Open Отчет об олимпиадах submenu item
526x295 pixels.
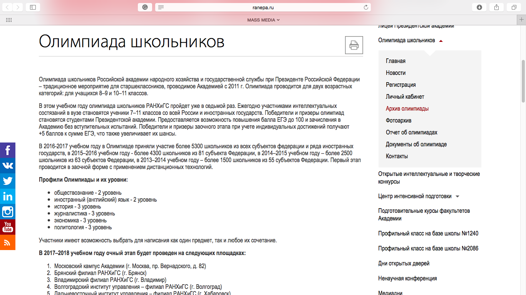[412, 133]
